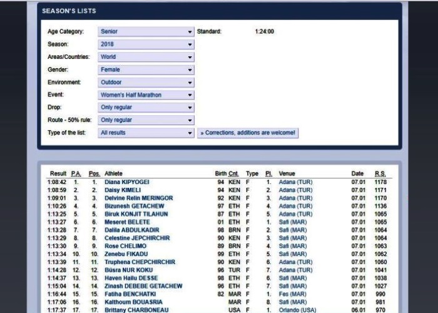Click the P.A. column header
Image resolution: width=438 pixels, height=313 pixels.
click(76, 173)
